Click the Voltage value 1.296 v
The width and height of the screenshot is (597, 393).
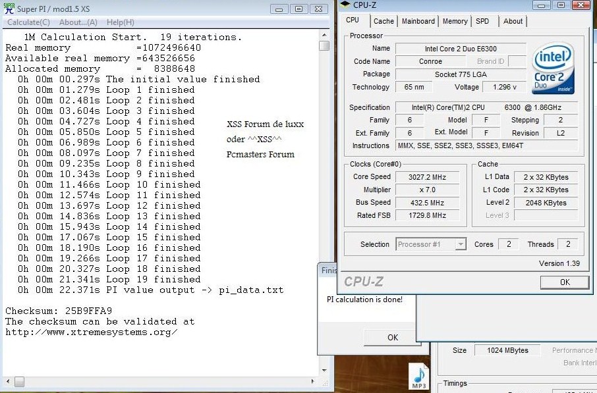(505, 87)
